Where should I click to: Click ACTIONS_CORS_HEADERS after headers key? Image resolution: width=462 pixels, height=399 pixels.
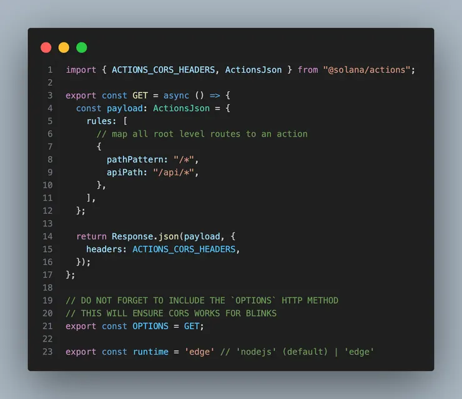184,249
